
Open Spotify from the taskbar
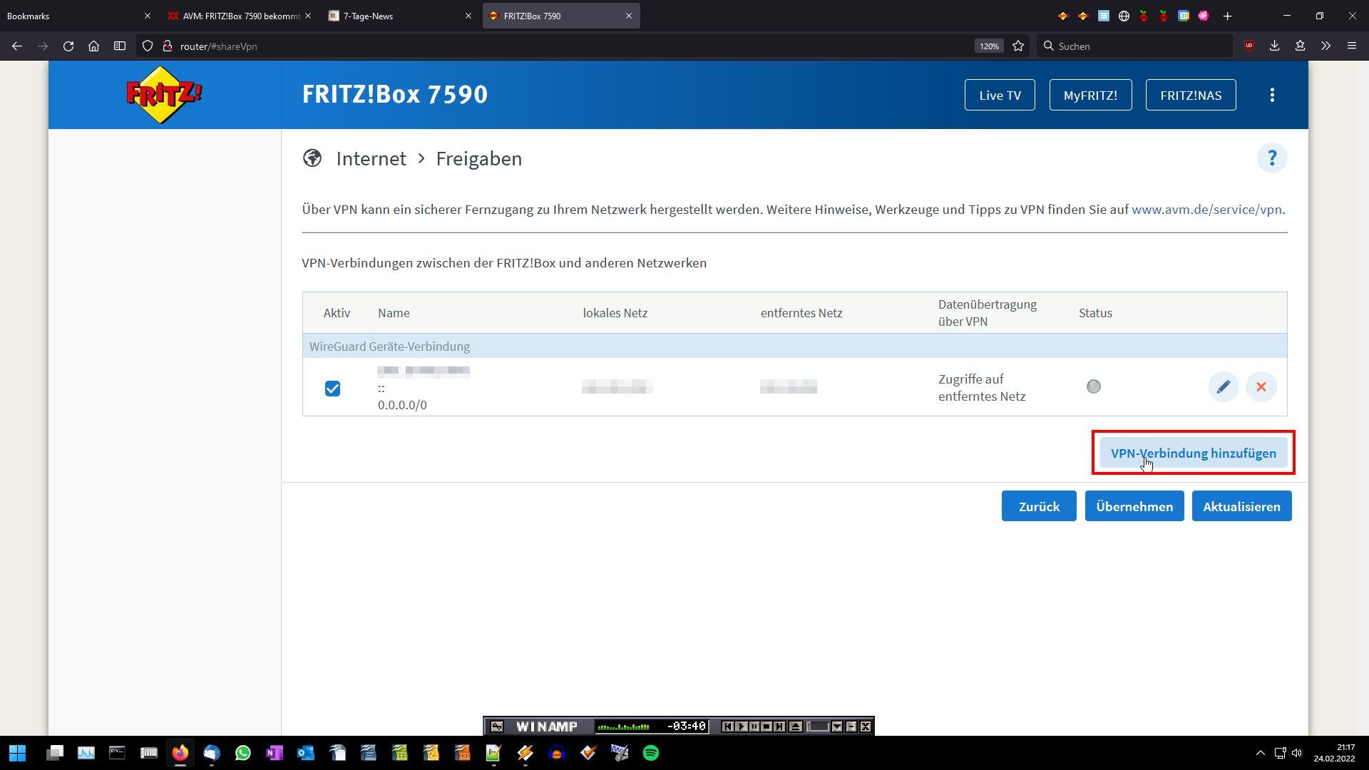click(x=651, y=753)
